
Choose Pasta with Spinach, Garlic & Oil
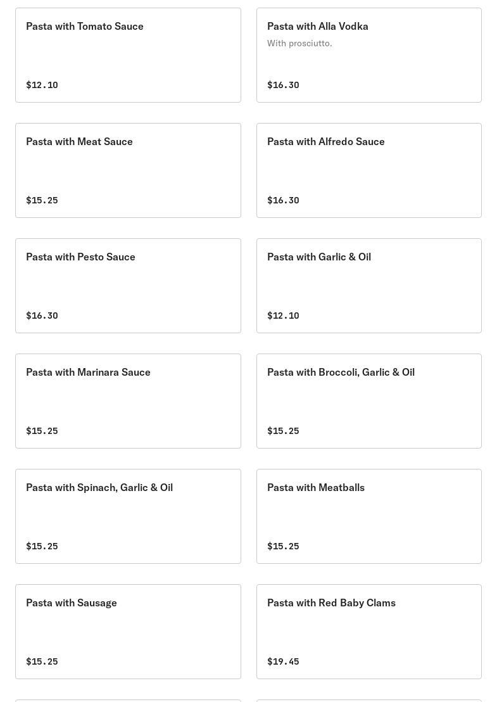(x=128, y=516)
